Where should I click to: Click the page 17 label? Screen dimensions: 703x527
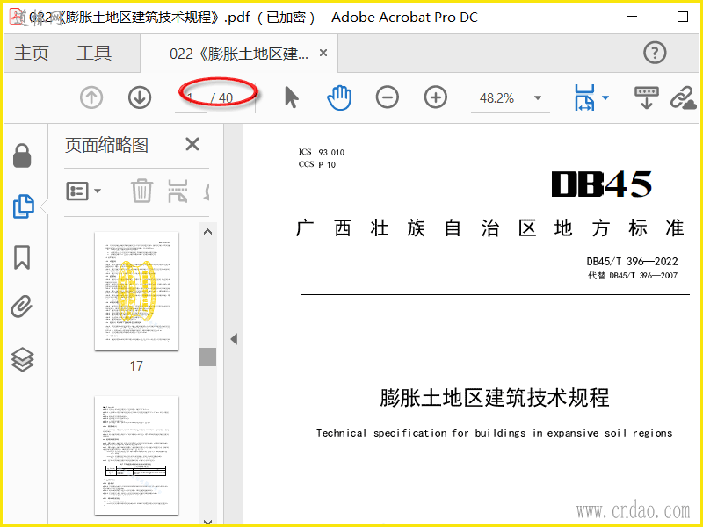[x=136, y=366]
